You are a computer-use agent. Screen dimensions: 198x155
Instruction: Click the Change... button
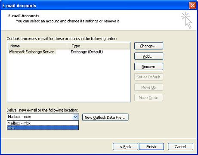[148, 46]
